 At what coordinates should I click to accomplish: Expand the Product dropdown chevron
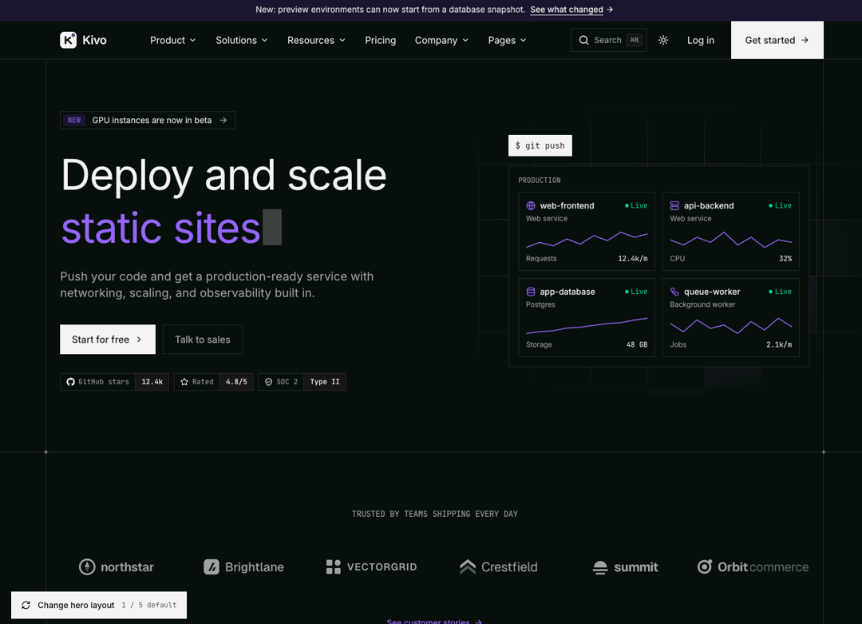click(193, 40)
